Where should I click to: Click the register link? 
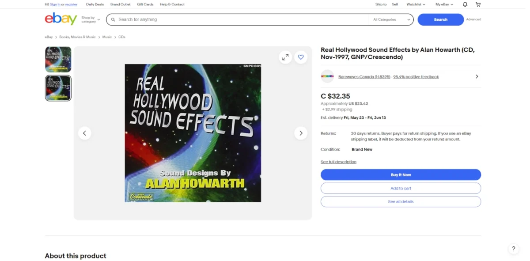pos(71,4)
